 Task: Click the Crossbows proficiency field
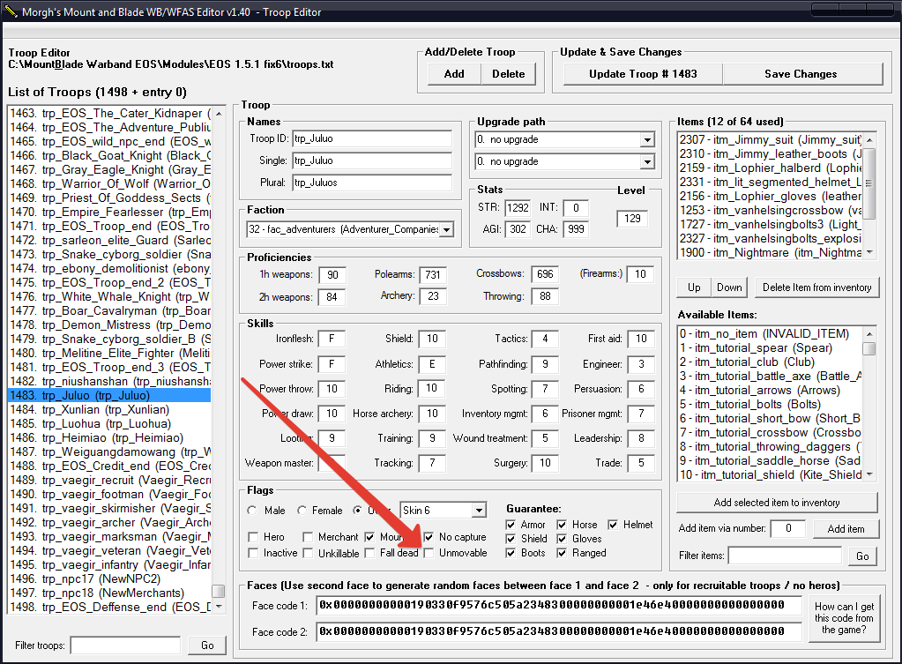click(545, 274)
